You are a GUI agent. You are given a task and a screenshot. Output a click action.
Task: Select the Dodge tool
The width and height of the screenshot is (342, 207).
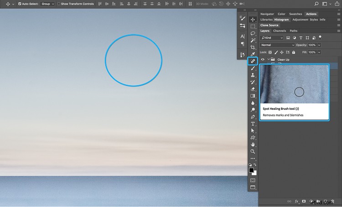(253, 110)
